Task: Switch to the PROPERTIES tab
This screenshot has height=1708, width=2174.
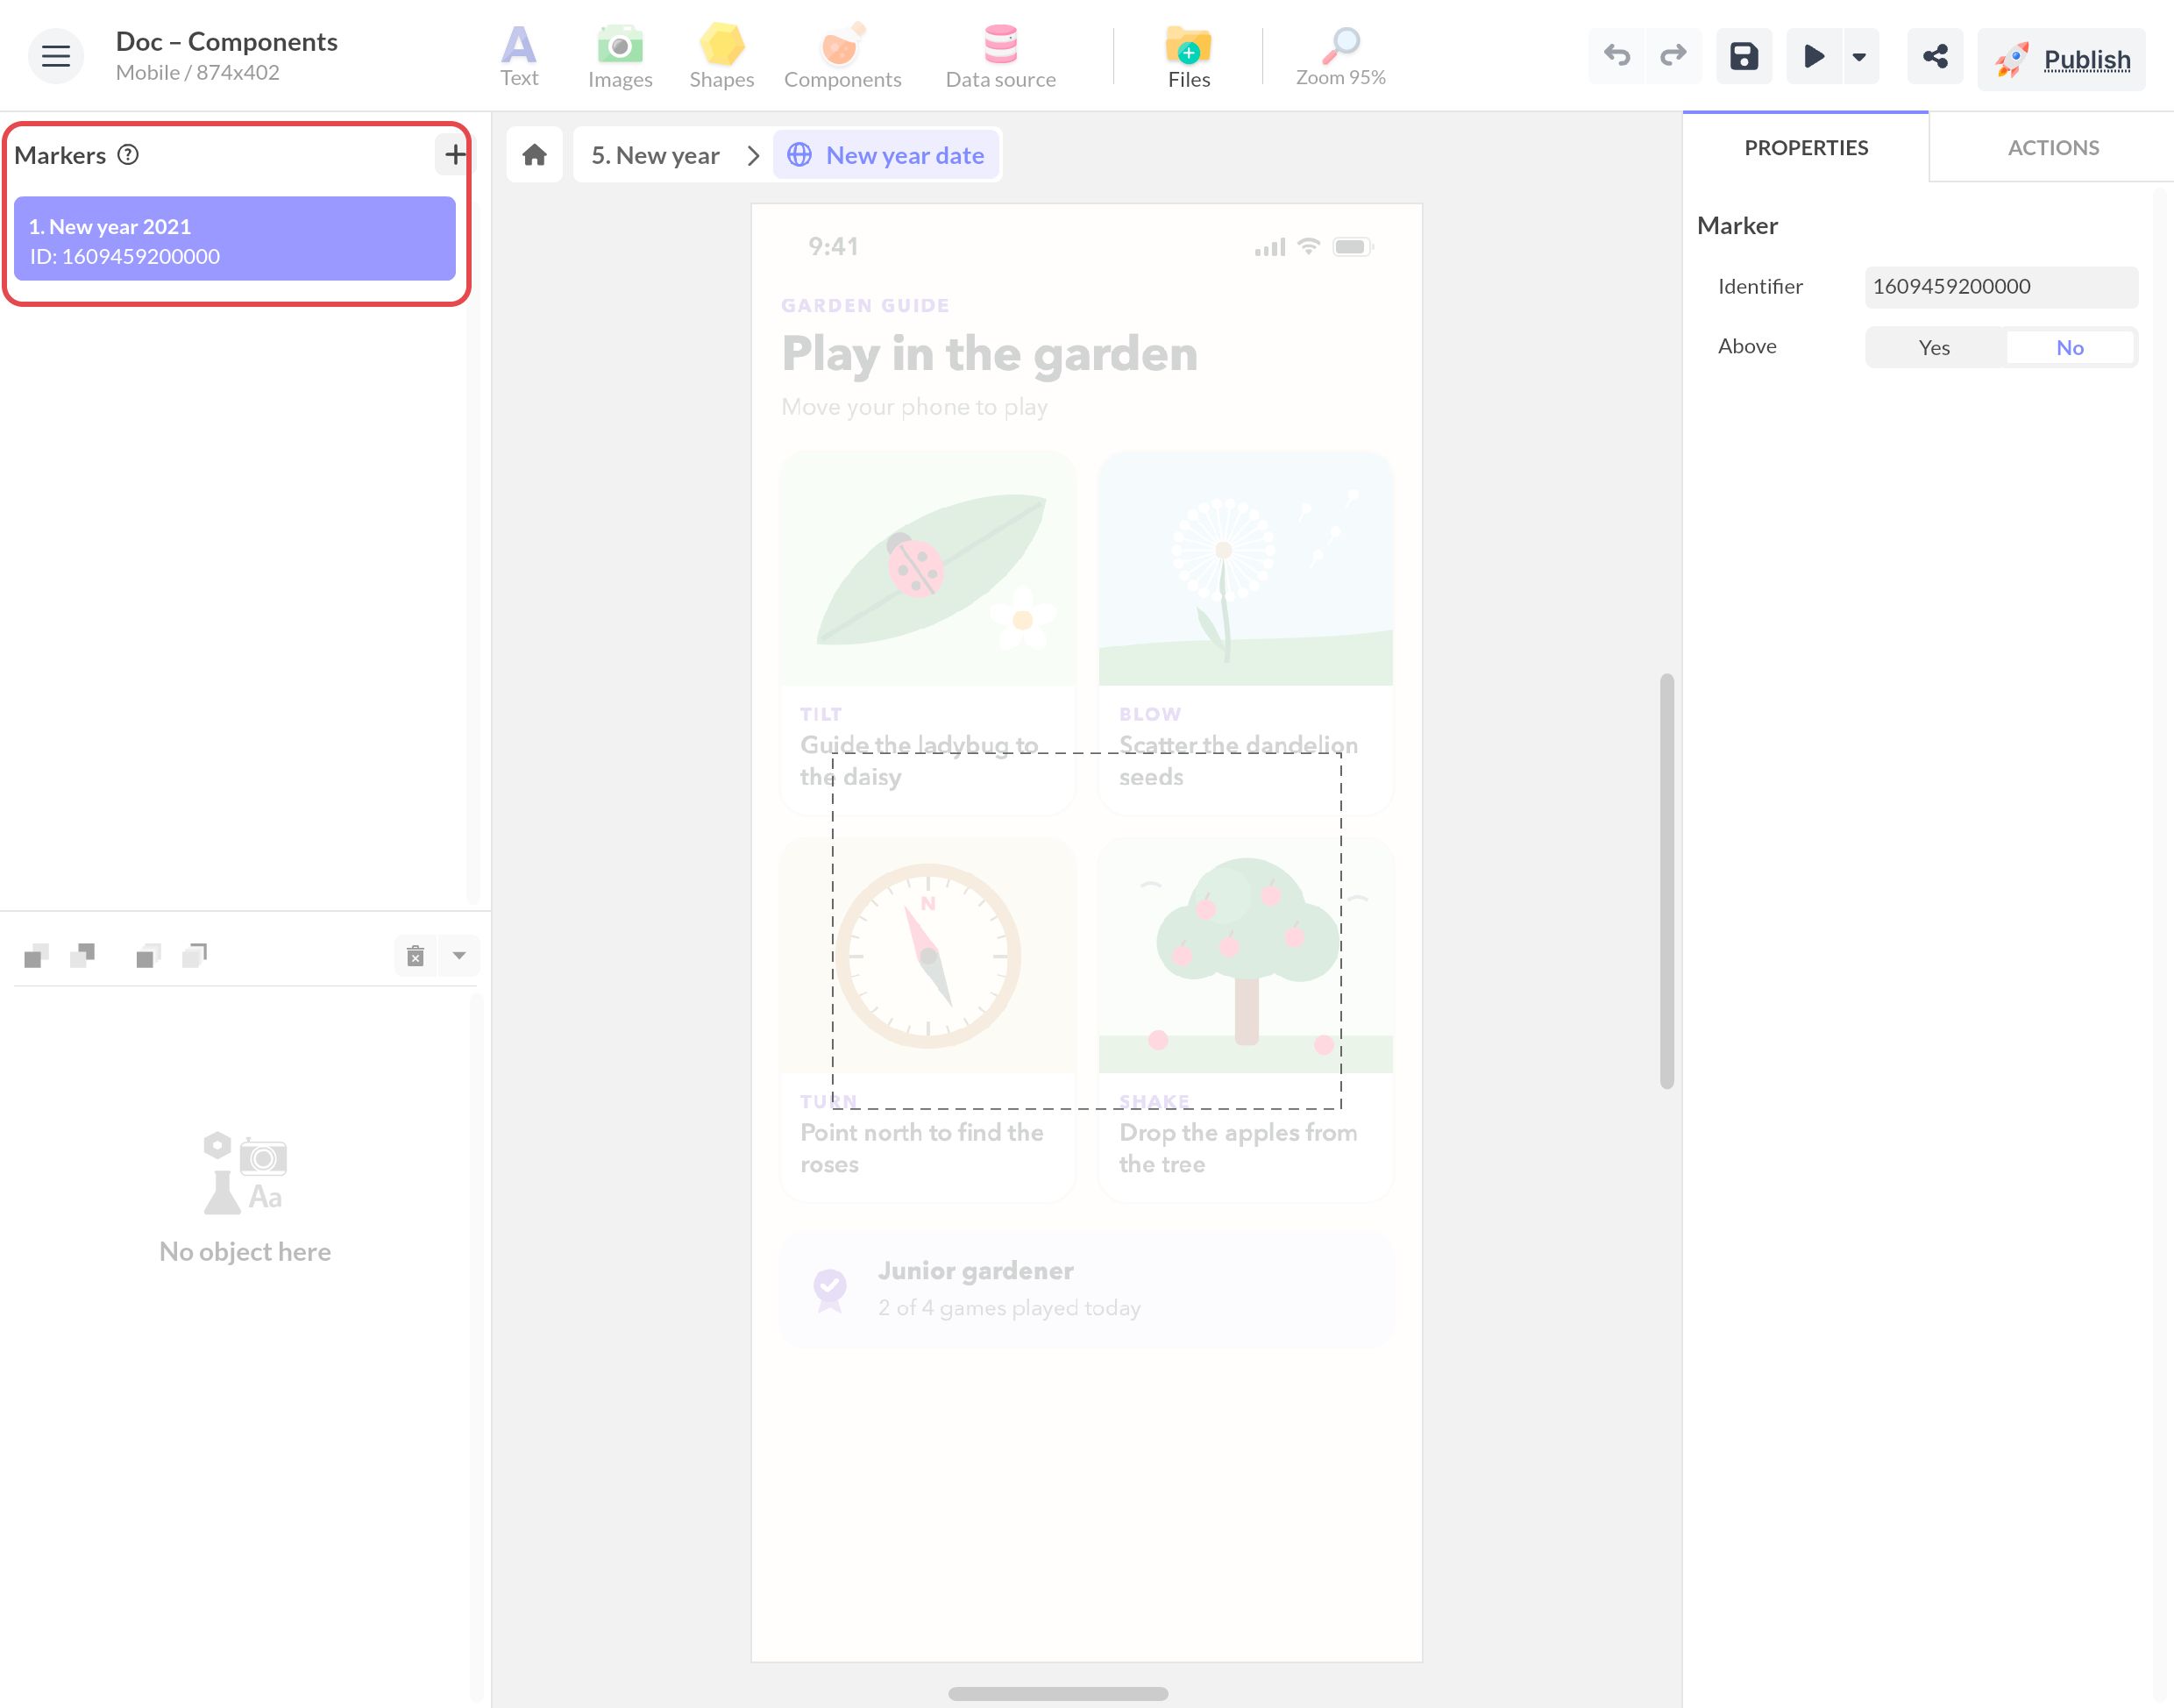Action: [x=1805, y=148]
